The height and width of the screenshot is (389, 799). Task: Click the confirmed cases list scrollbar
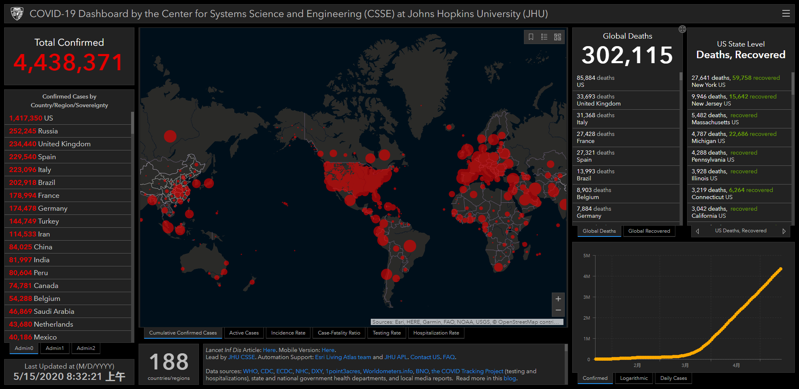[132, 123]
